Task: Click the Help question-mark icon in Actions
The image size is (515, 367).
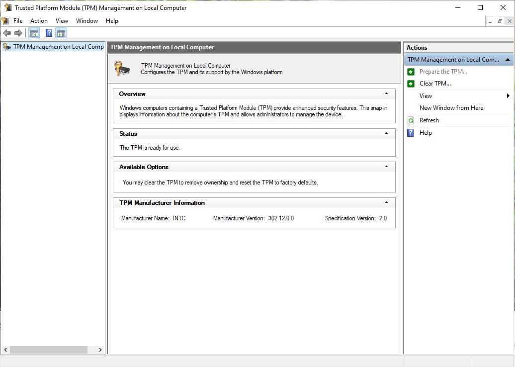Action: (x=411, y=133)
